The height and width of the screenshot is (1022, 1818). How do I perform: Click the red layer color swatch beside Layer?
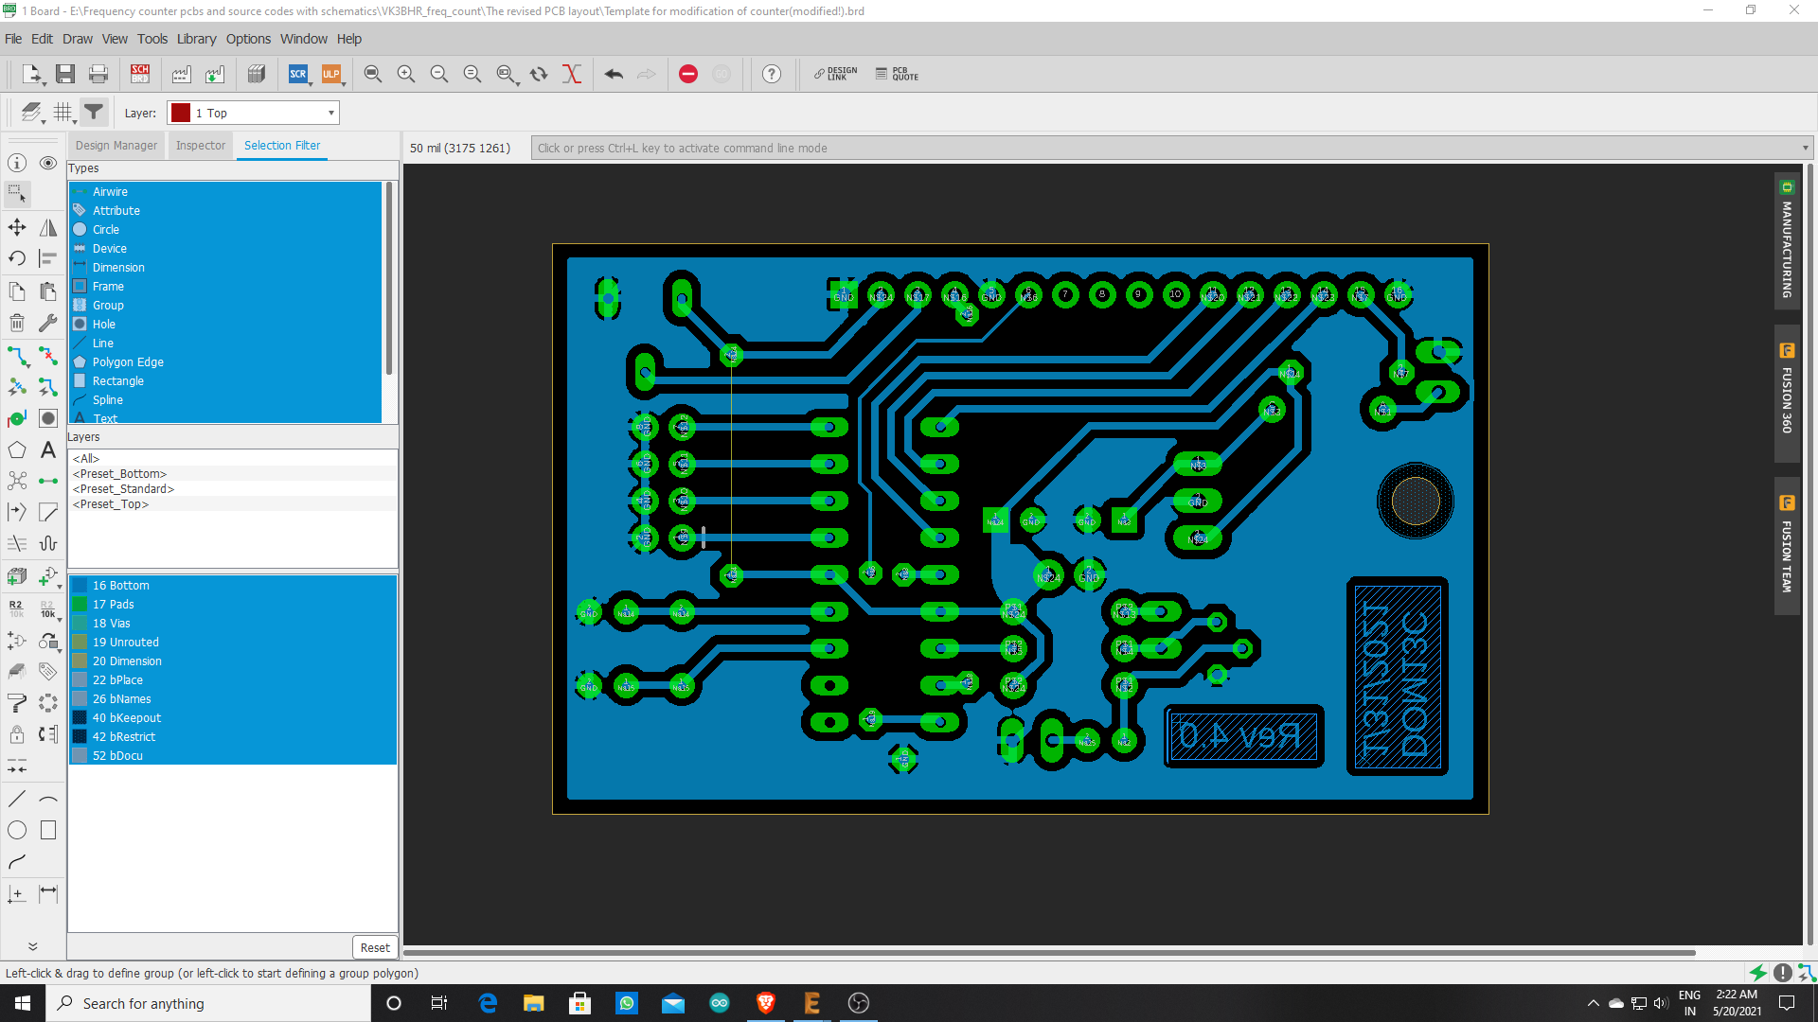tap(179, 112)
